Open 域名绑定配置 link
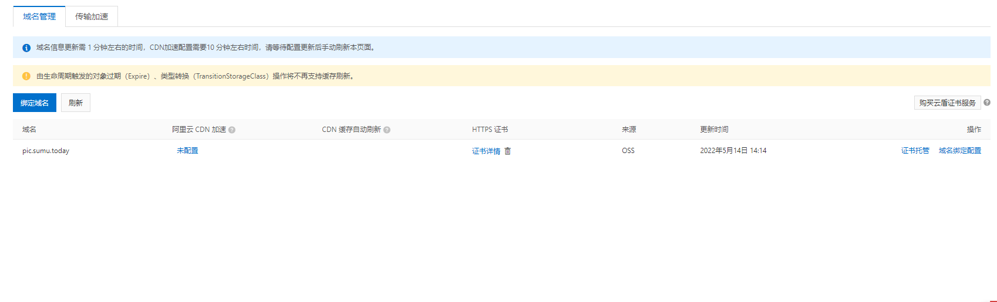 [960, 151]
